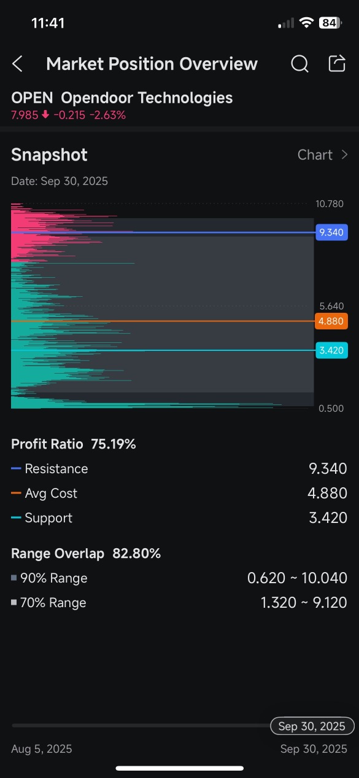The width and height of the screenshot is (359, 778).
Task: Open the Chart view chevron
Action: click(344, 155)
